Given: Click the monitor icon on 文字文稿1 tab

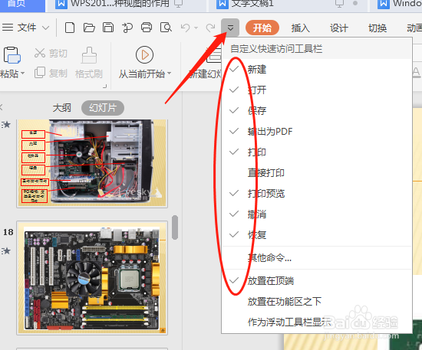Looking at the screenshot, I should pos(339,4).
